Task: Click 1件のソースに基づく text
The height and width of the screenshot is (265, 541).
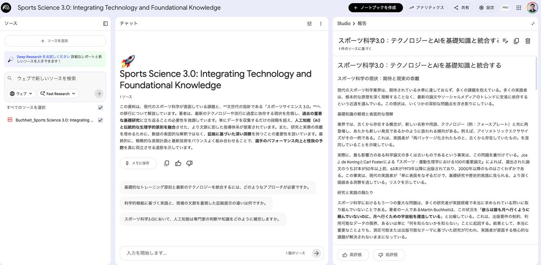Action: (355, 49)
